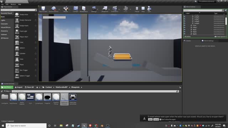The width and height of the screenshot is (228, 128).
Task: Open the Edit menu
Action: pyautogui.click(x=7, y=4)
